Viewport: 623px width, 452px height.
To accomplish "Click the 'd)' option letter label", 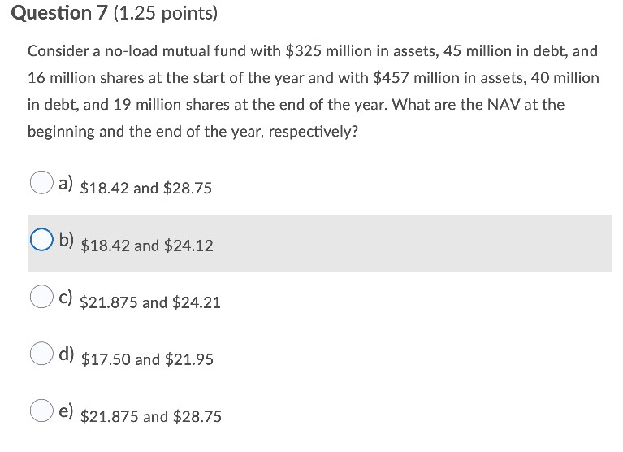I will [x=67, y=354].
